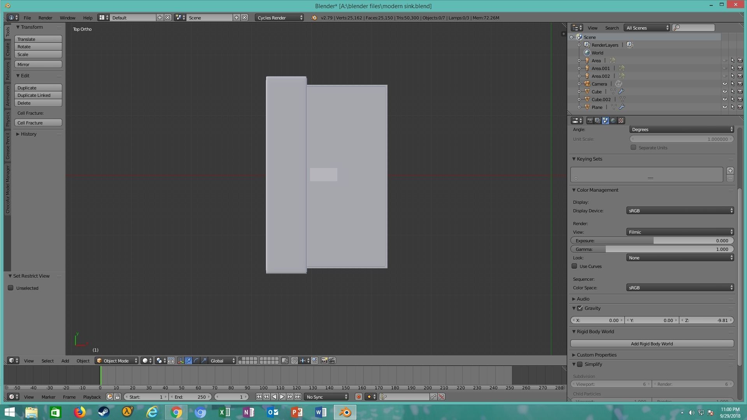Image resolution: width=747 pixels, height=420 pixels.
Task: Open the Render properties tab icon
Action: click(x=590, y=121)
